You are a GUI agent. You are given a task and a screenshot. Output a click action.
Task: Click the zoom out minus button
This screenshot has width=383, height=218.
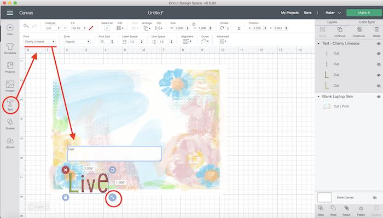tap(31, 206)
